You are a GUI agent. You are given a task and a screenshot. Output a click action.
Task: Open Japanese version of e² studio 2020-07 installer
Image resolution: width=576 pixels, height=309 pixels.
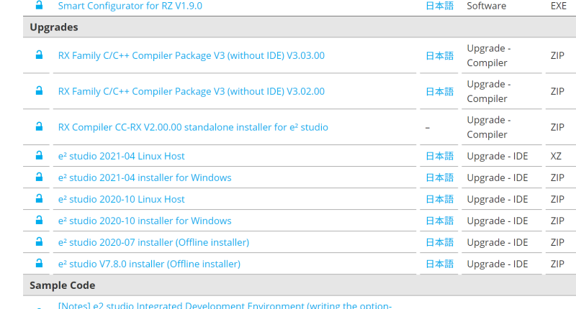pyautogui.click(x=439, y=242)
